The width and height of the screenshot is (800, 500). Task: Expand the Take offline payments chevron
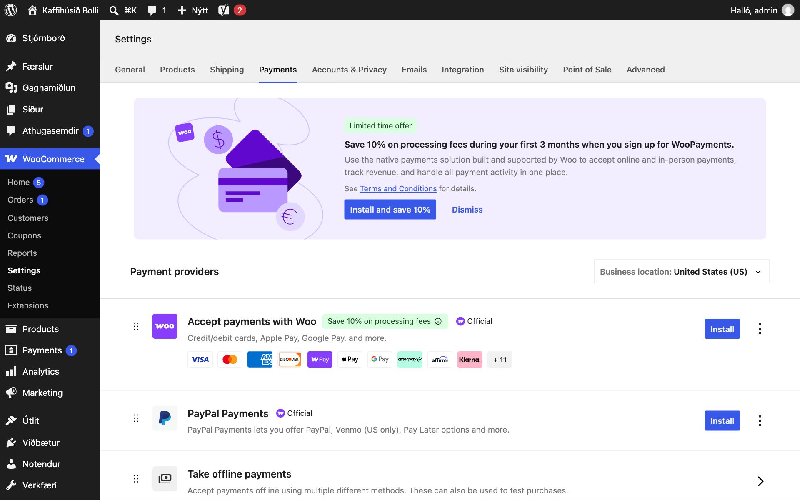point(760,481)
